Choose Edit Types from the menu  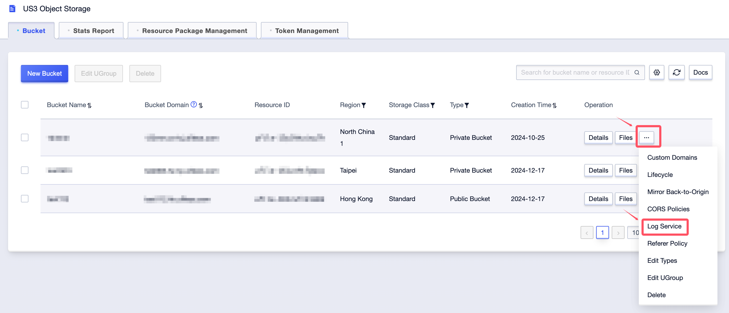[x=662, y=260]
